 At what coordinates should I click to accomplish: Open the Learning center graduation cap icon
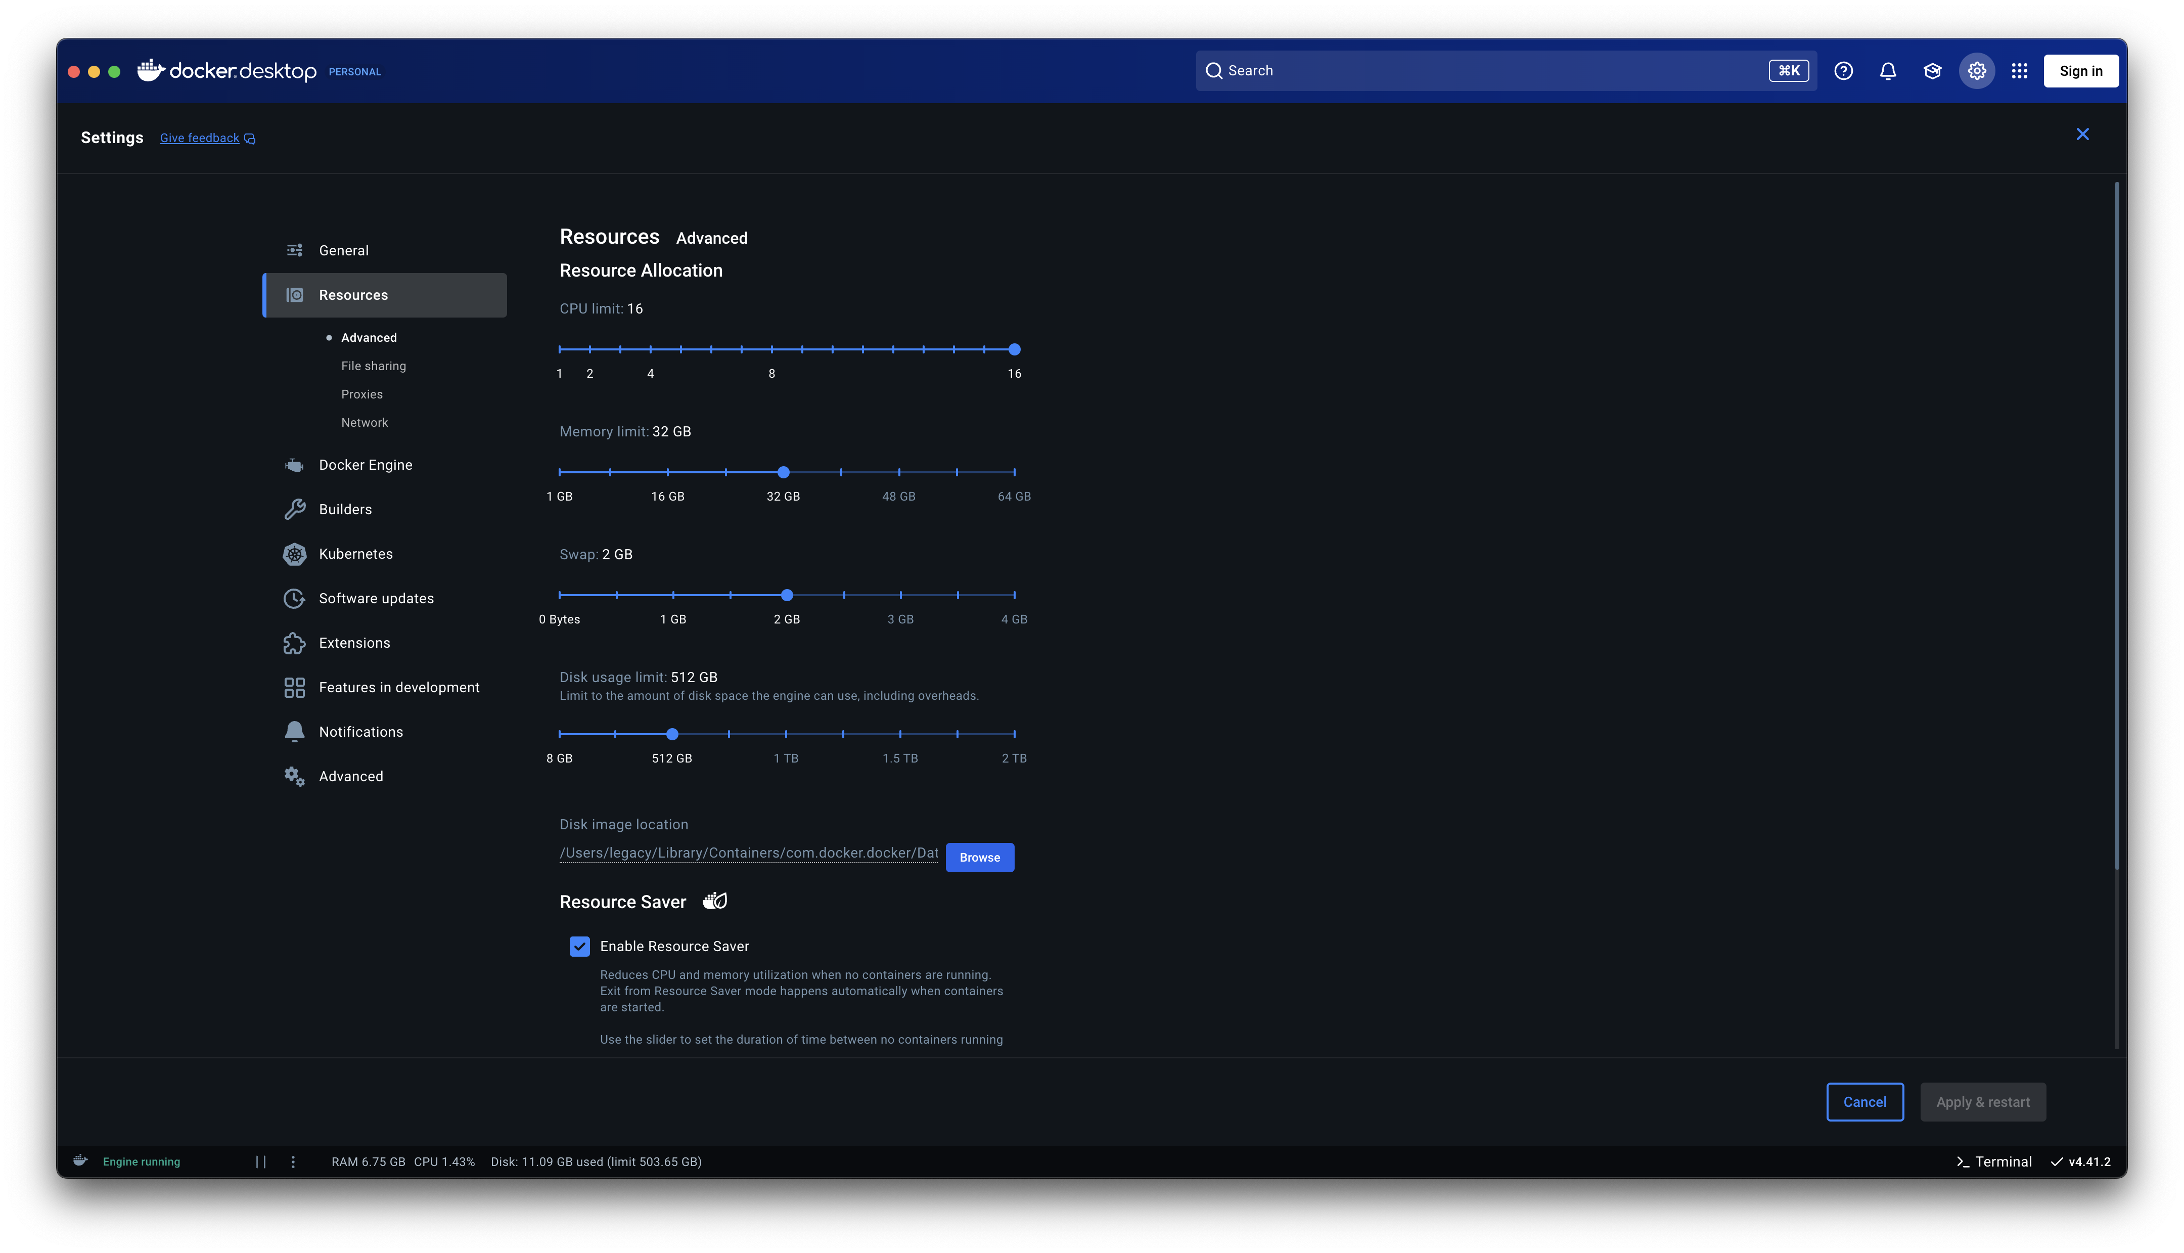pos(1932,71)
